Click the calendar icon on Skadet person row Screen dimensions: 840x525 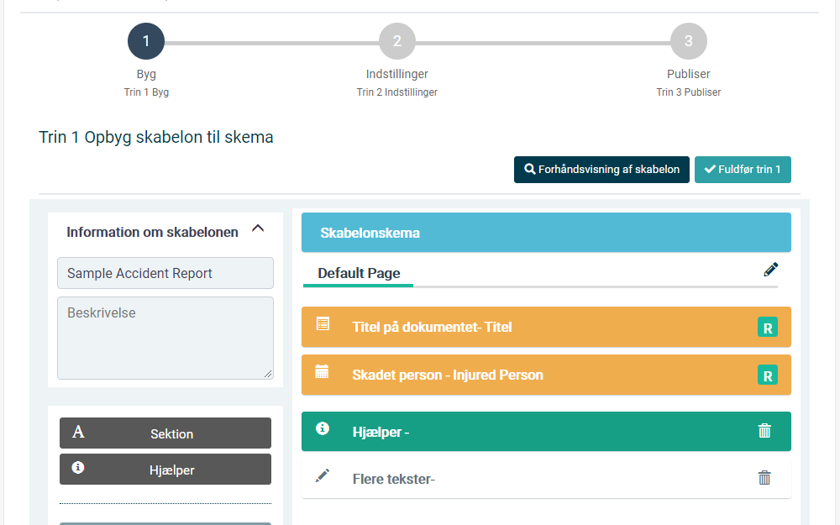[x=322, y=371]
